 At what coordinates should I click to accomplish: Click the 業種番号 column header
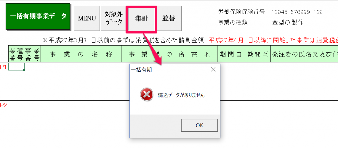(x=17, y=54)
